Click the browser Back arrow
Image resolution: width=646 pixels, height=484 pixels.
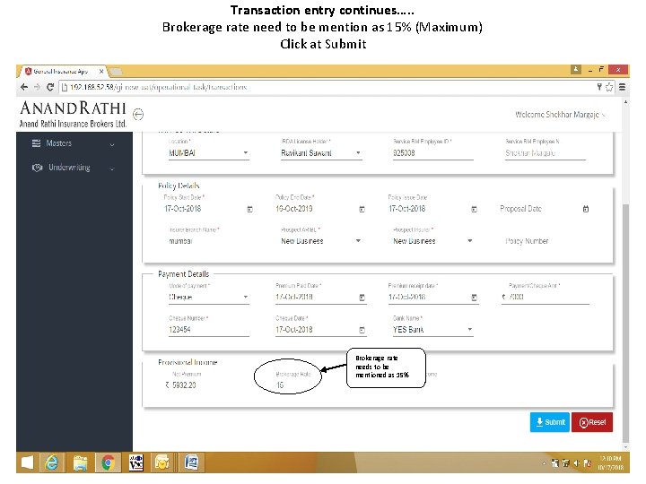[x=24, y=87]
